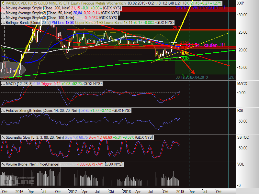Select the Moving Average Simple(2) [Close, 50] label
The height and width of the screenshot is (194, 259).
pos(39,13)
